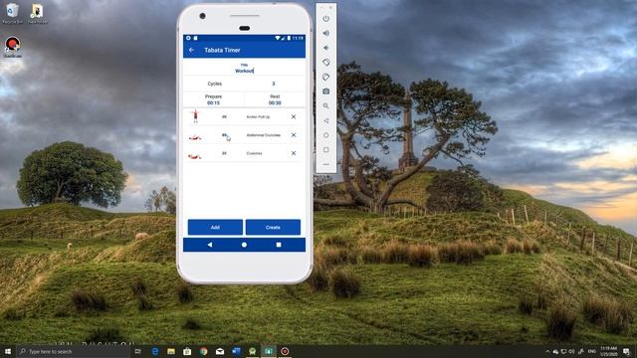Viewport: 637px width, 358px height.
Task: Click the emulator Rotate left button
Action: (x=325, y=62)
